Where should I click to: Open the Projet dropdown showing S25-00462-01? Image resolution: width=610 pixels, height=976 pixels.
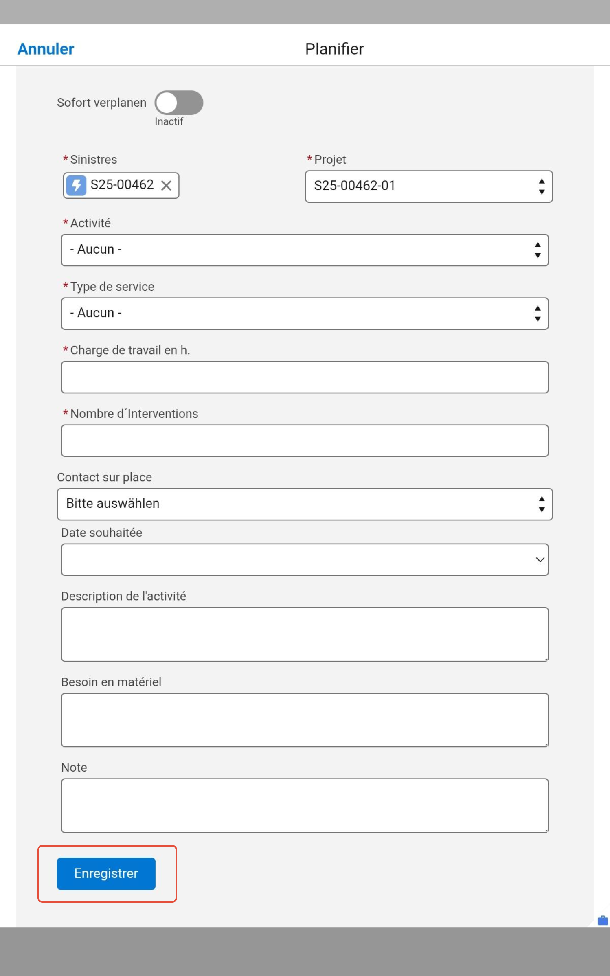(x=429, y=186)
